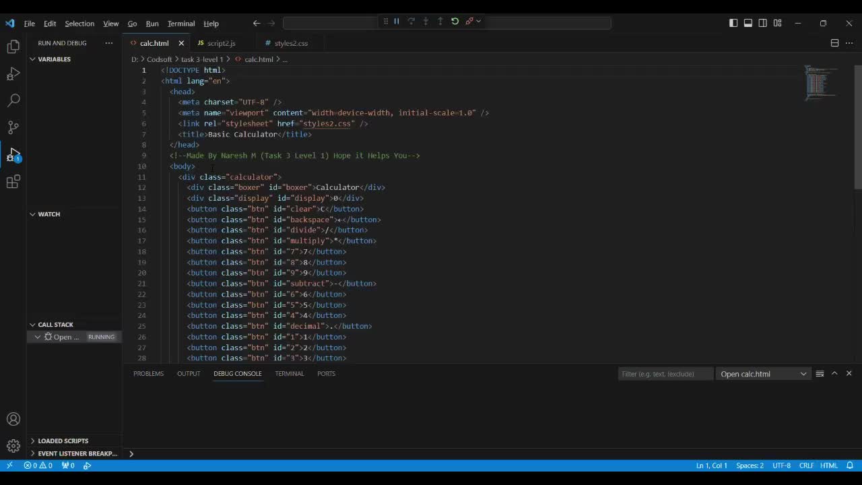Screen dimensions: 862x485
Task: Click the CRLF line ending status item
Action: [x=806, y=465]
